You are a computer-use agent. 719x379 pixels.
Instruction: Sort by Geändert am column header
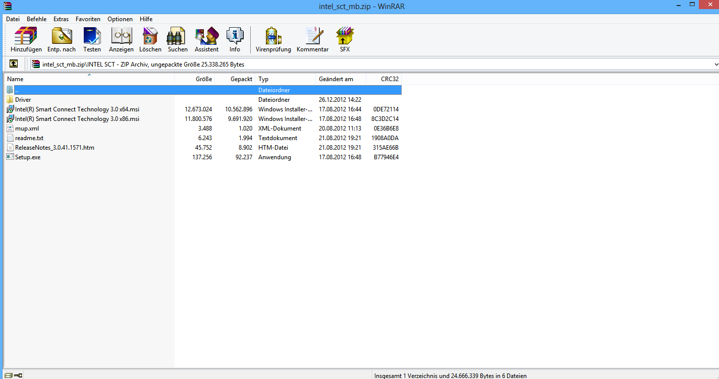pyautogui.click(x=341, y=79)
